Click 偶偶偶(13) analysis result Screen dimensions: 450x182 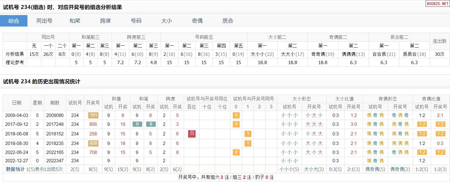click(353, 54)
